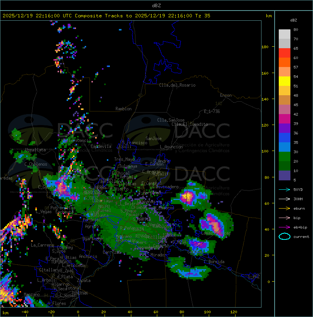Pick the light gray 70–80 dBZ swatch

(x=284, y=34)
